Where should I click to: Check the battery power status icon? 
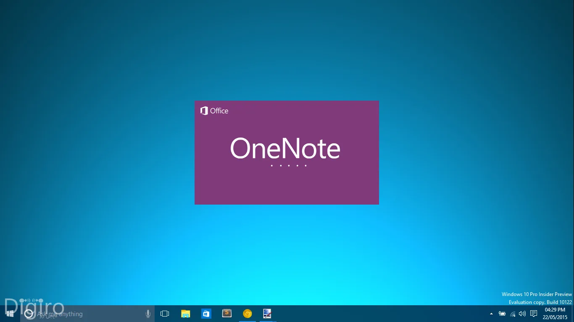point(502,314)
